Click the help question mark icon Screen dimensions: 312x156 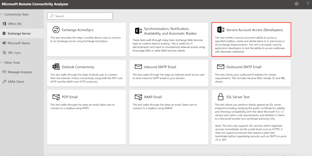click(x=308, y=4)
